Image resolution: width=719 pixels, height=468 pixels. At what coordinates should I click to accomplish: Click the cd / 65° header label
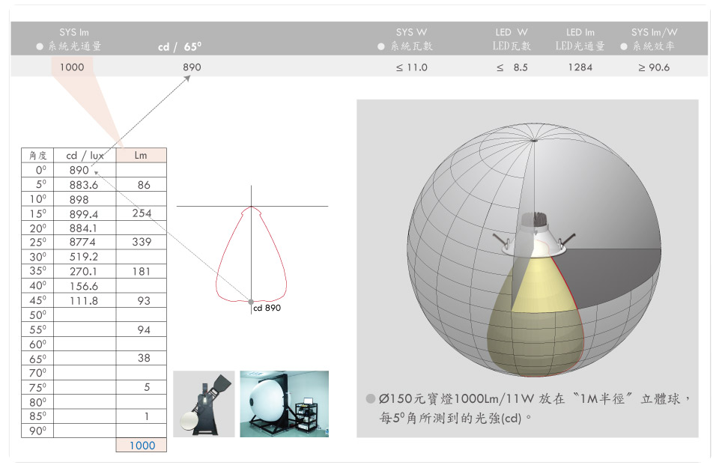[180, 47]
